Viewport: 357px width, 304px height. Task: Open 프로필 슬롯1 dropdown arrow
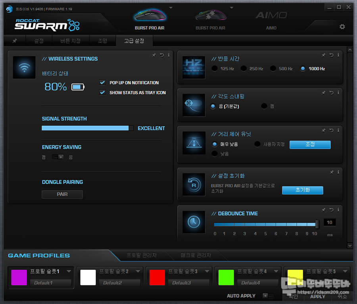pos(69,271)
